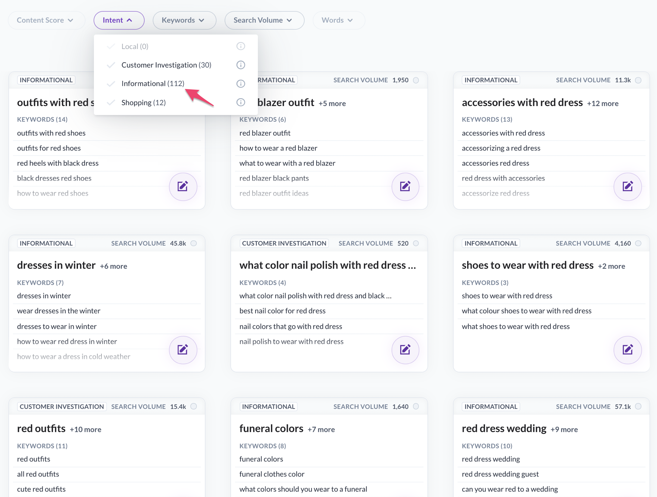Choose Shopping (12) intent option
Image resolution: width=657 pixels, height=497 pixels.
(x=143, y=102)
